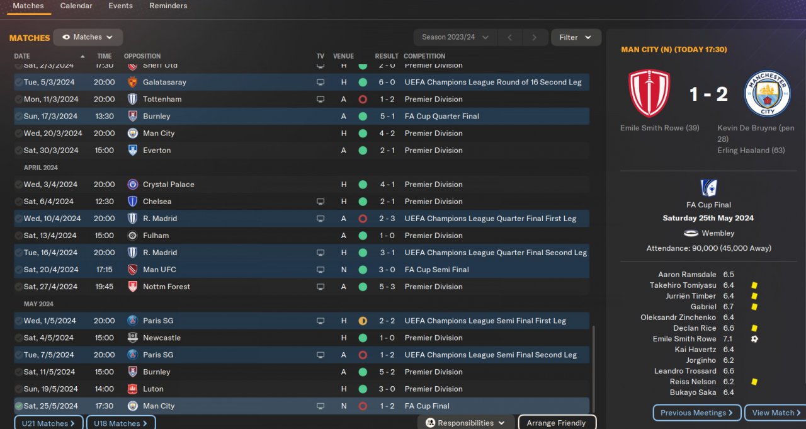Toggle the check circle for Crystal Palace match
This screenshot has height=429, width=806.
pos(19,185)
